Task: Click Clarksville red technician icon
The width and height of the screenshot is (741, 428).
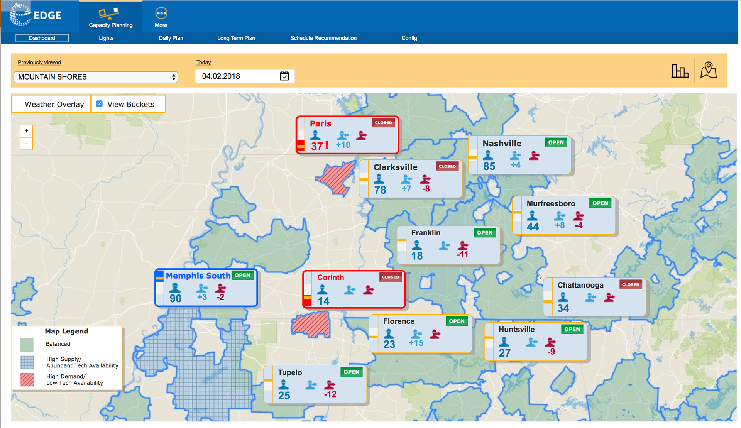Action: point(425,179)
